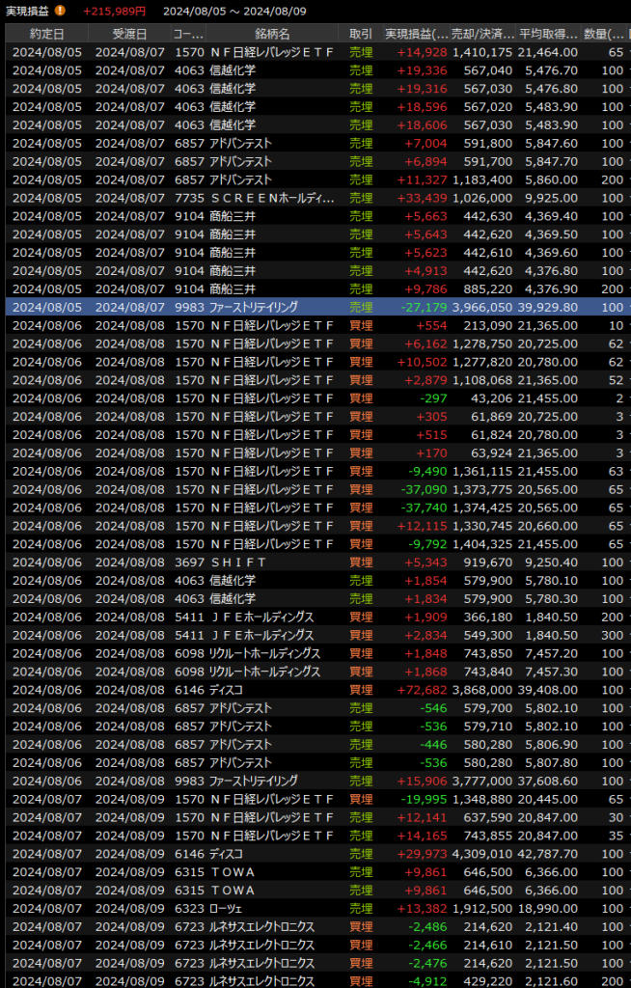Select the アドバンテスト row with +11,327 profit
631x988 pixels.
tap(315, 179)
